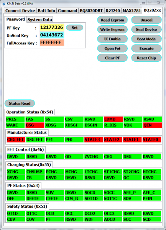Image resolution: width=166 pixels, height=230 pixels.
Task: Focus the UnSeal Key field
Action: click(52, 35)
